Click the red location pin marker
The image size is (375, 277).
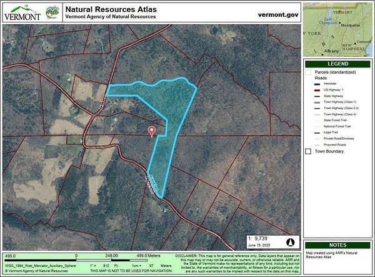(x=151, y=130)
